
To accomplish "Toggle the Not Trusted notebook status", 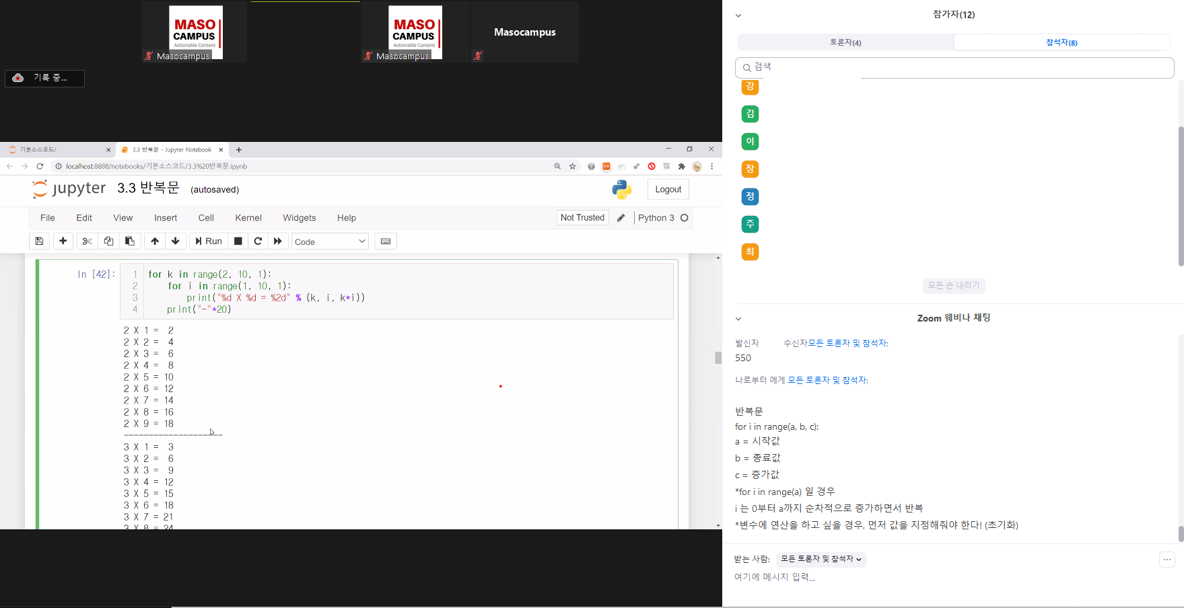I will pos(582,218).
